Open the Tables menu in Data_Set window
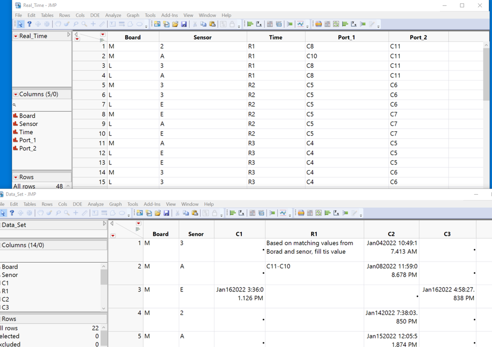Viewport: 492px width, 347px height. 30,204
